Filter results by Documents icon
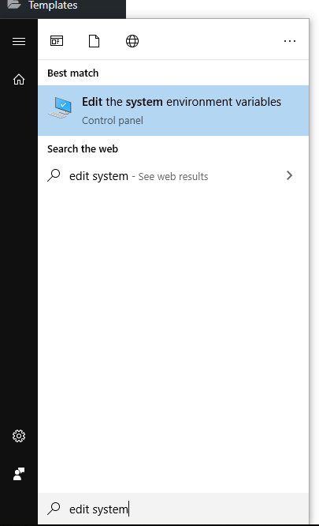The width and height of the screenshot is (319, 526). tap(94, 41)
